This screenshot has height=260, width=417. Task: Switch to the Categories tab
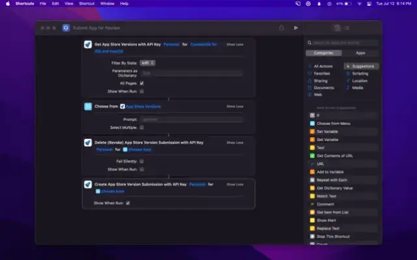point(324,53)
